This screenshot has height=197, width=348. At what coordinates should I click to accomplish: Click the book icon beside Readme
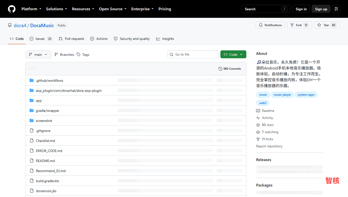[258, 111]
